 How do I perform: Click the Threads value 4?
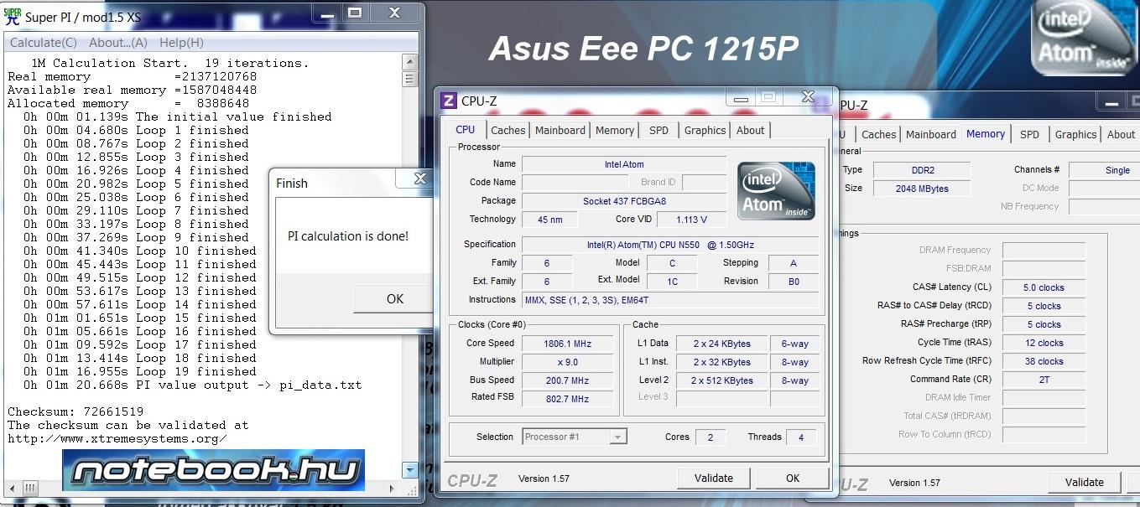(x=801, y=437)
